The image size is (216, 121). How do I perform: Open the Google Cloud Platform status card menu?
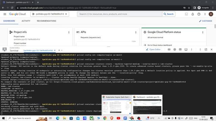[202, 32]
